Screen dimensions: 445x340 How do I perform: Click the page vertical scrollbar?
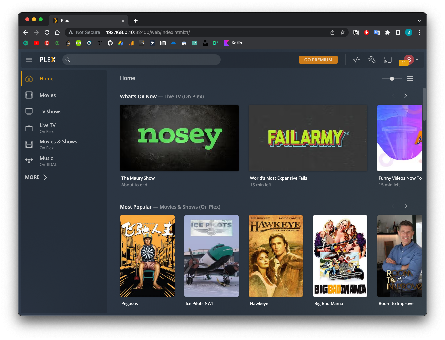tap(424, 104)
